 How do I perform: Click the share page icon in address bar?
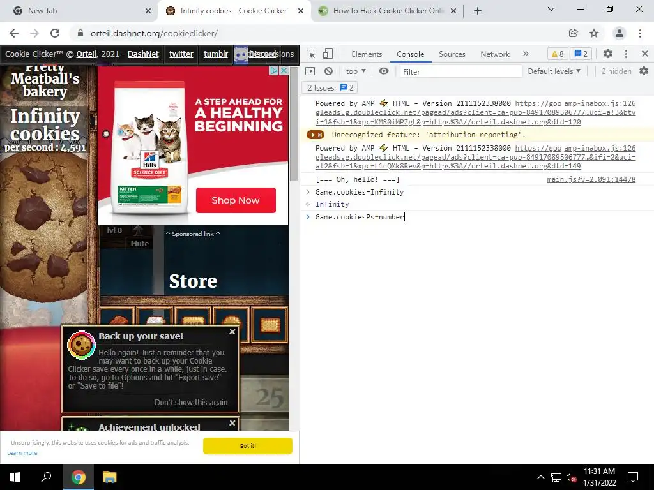pyautogui.click(x=574, y=33)
